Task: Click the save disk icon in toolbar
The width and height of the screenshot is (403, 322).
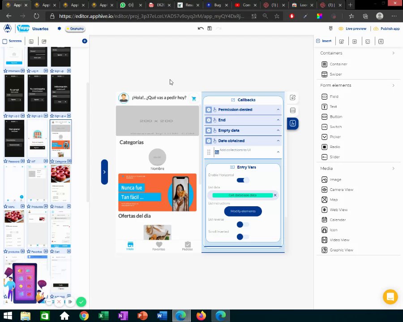Action: [x=210, y=29]
